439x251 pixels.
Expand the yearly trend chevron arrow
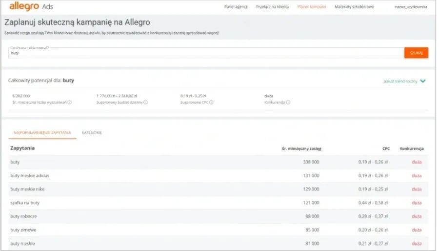pos(423,81)
